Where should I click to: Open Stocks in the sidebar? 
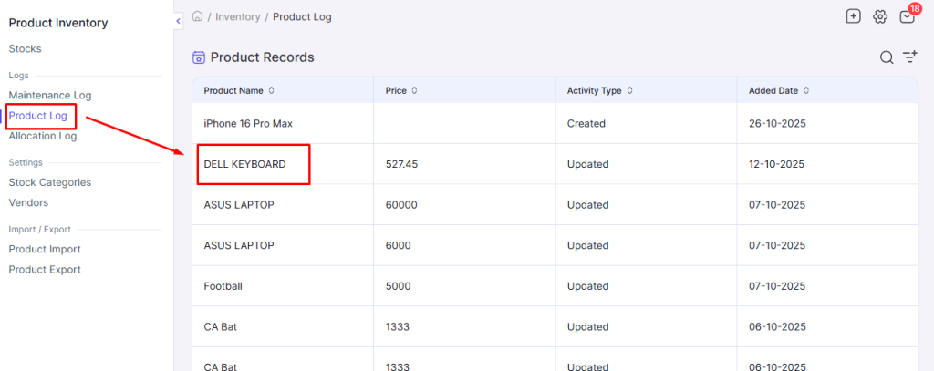[x=25, y=48]
